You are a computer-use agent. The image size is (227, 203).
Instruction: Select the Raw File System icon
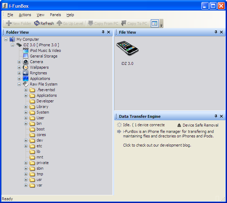[26, 84]
